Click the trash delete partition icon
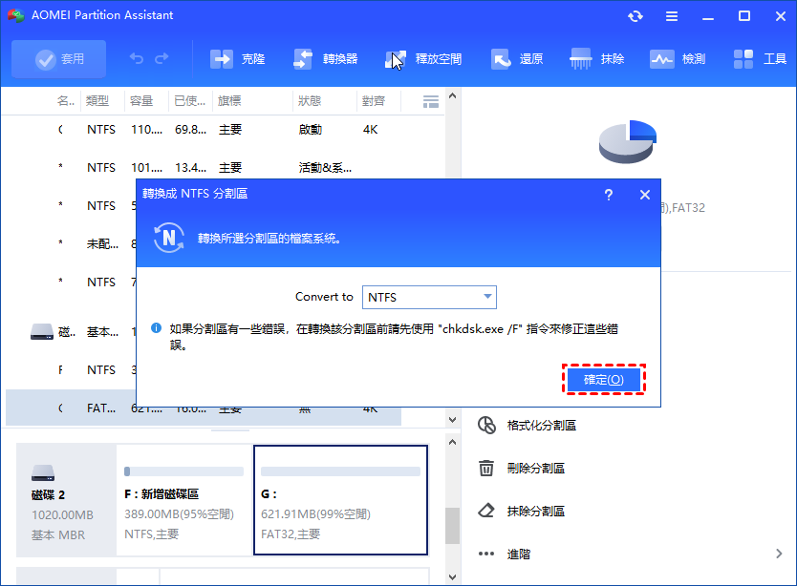This screenshot has height=586, width=797. point(486,468)
